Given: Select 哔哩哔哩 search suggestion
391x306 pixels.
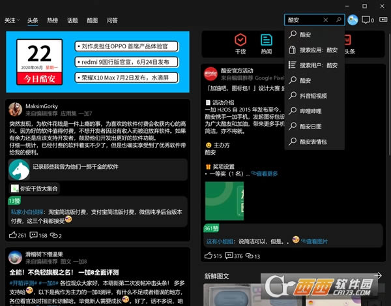Looking at the screenshot, I should click(x=315, y=111).
